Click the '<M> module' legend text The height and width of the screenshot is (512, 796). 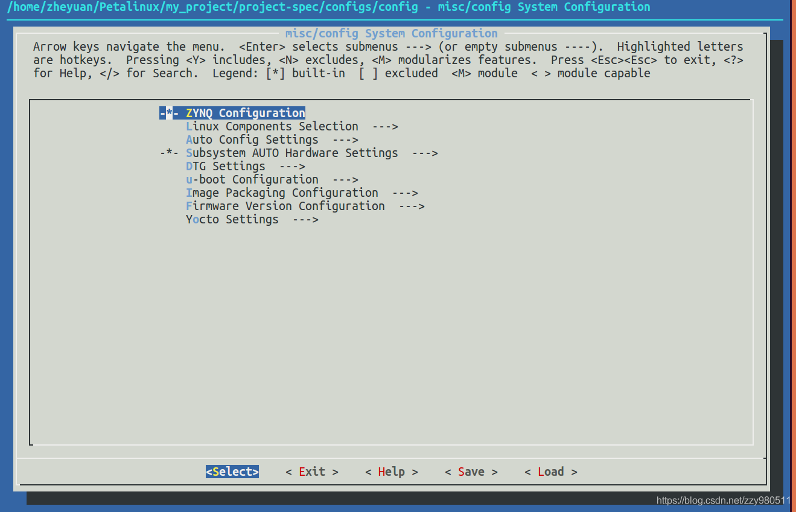[x=485, y=73]
